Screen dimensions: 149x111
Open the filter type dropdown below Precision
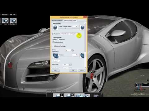coord(56,61)
